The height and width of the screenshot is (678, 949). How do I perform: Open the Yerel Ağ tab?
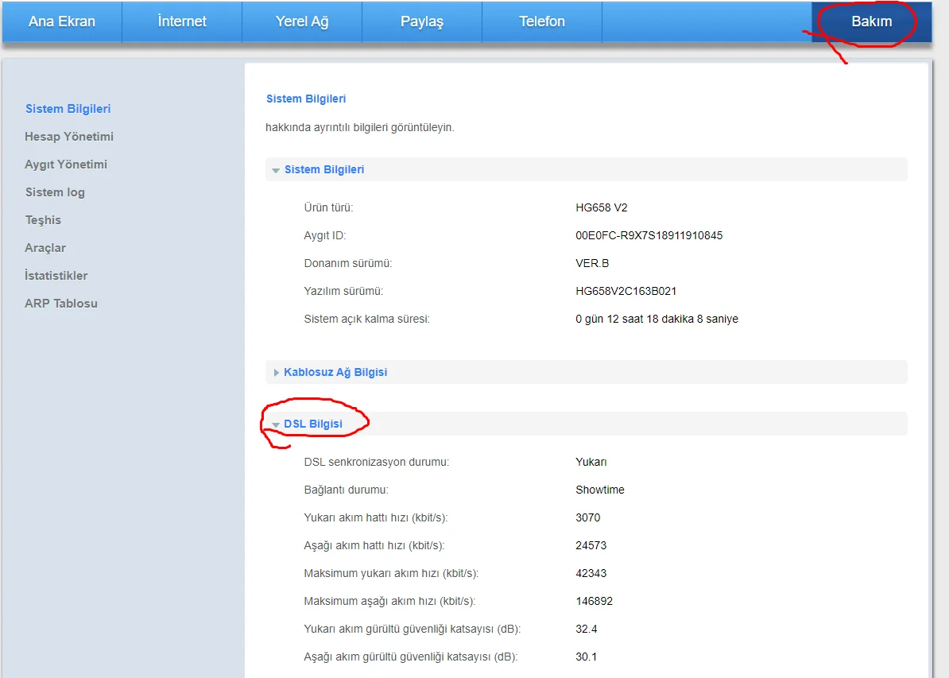(301, 21)
